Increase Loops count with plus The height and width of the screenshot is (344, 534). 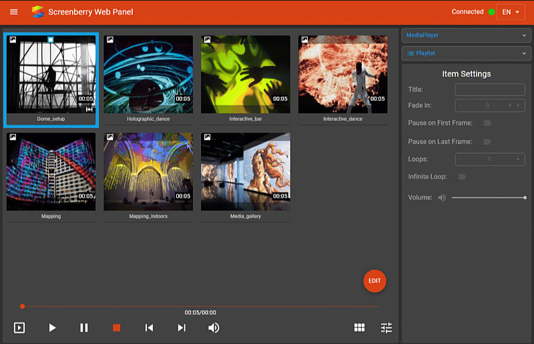tap(518, 159)
